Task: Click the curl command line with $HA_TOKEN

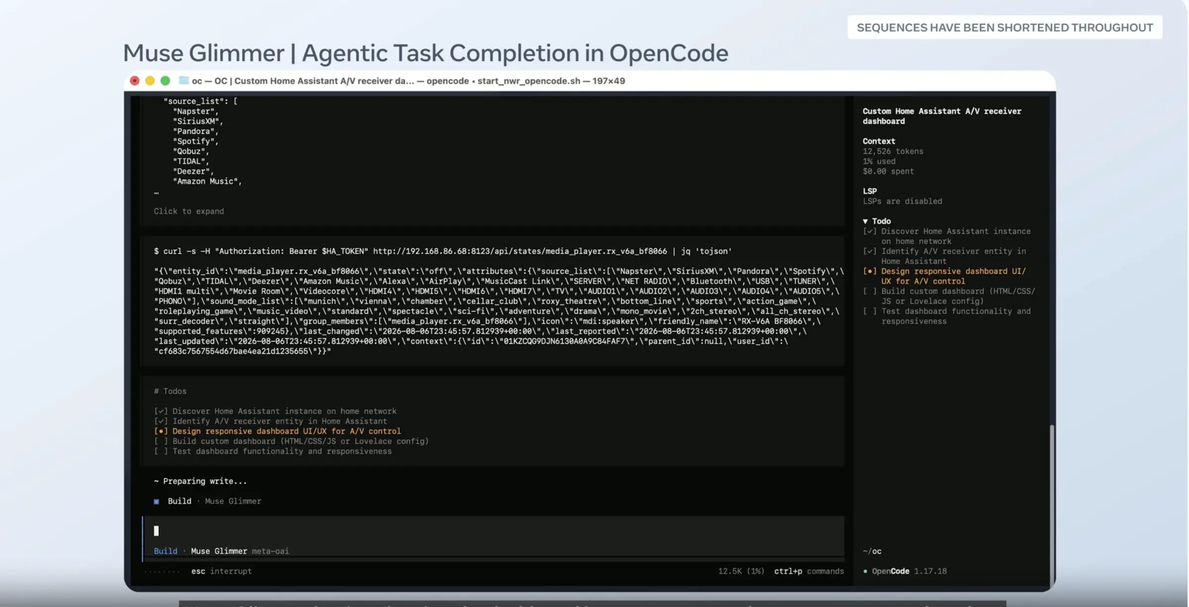Action: coord(443,251)
